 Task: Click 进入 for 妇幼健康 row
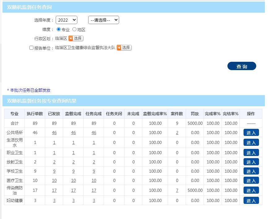251,200
